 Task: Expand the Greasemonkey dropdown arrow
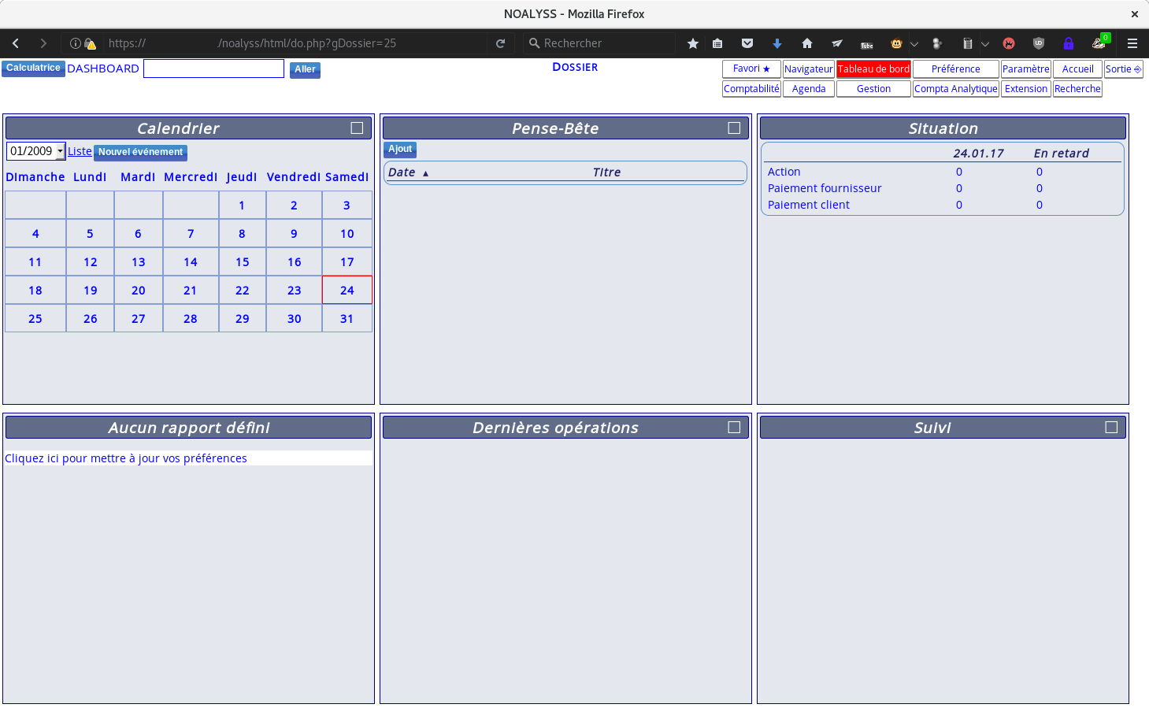[x=914, y=43]
